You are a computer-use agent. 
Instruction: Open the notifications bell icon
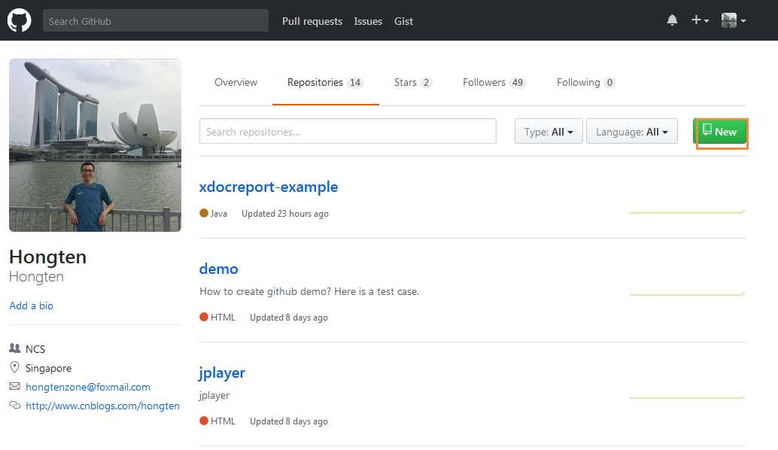tap(672, 20)
